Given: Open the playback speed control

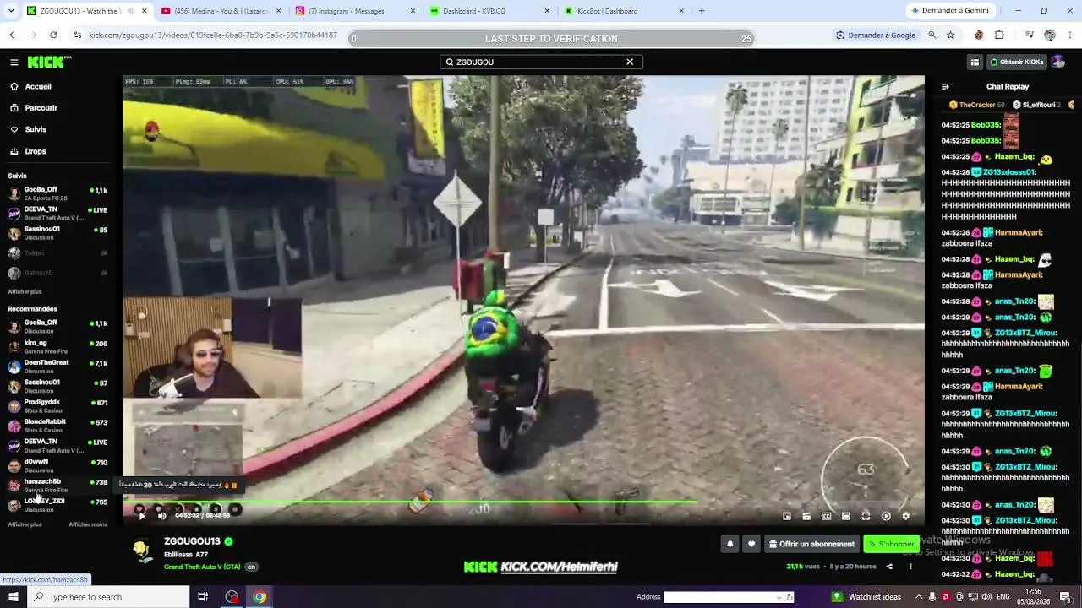Looking at the screenshot, I should (886, 516).
